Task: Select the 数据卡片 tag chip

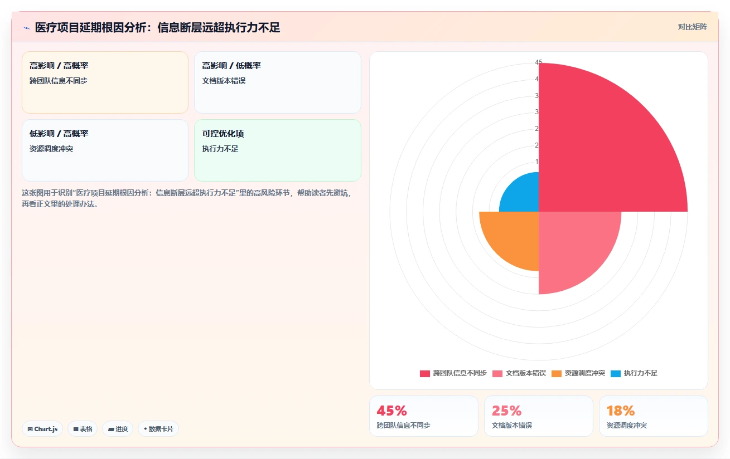Action: click(x=158, y=429)
